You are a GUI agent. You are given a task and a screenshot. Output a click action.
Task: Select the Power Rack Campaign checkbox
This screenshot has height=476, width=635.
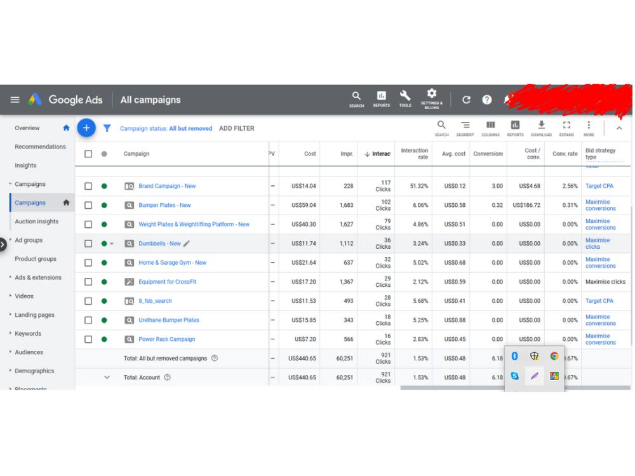click(88, 339)
